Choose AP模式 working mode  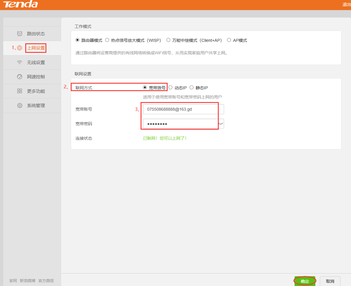point(229,40)
